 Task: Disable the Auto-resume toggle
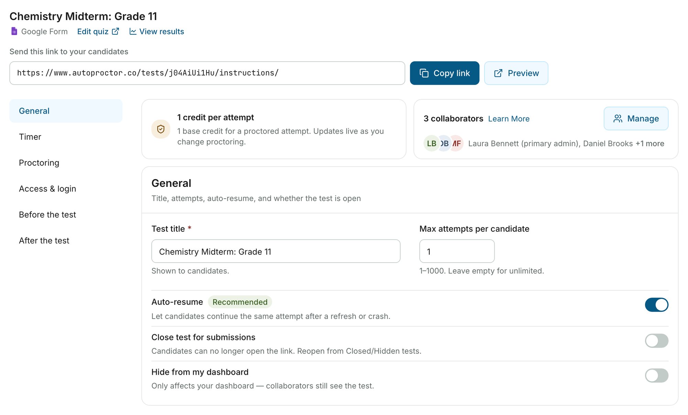tap(656, 305)
